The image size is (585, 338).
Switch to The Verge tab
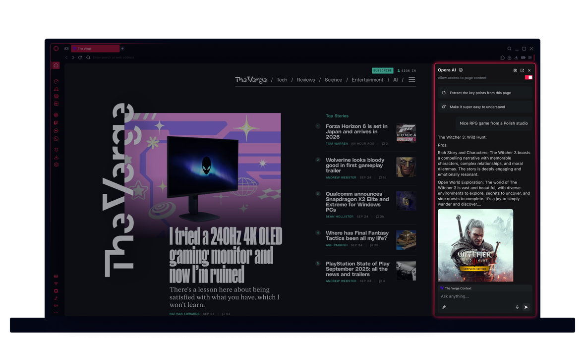(x=95, y=49)
